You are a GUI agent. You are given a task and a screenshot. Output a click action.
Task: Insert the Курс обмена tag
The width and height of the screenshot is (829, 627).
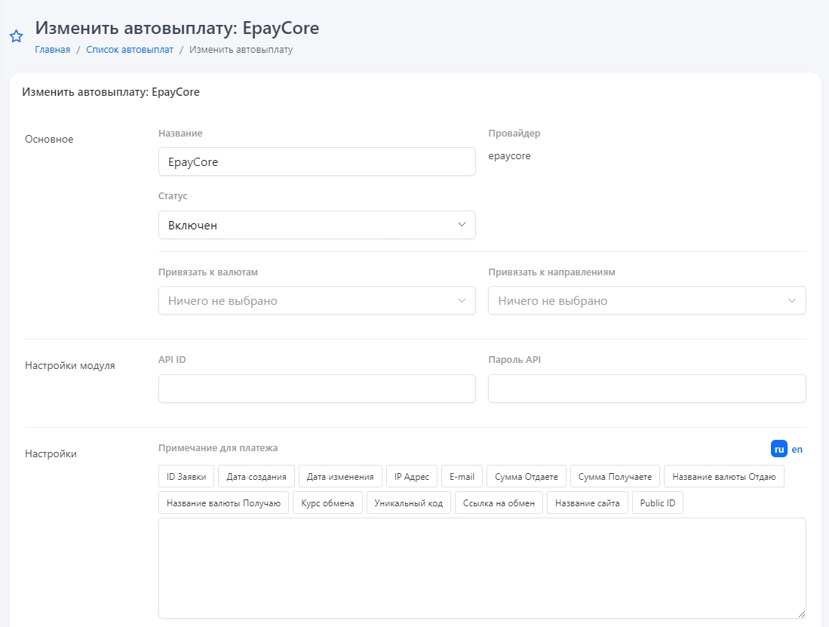point(327,503)
